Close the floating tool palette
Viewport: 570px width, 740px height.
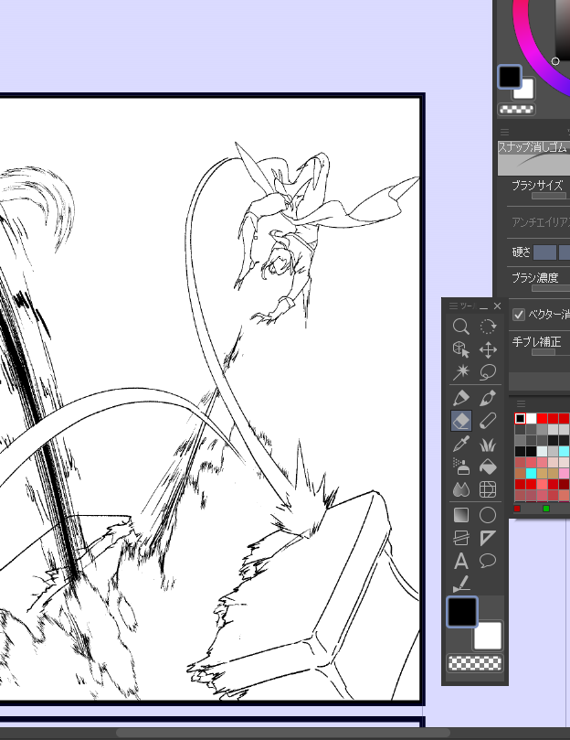(x=497, y=306)
